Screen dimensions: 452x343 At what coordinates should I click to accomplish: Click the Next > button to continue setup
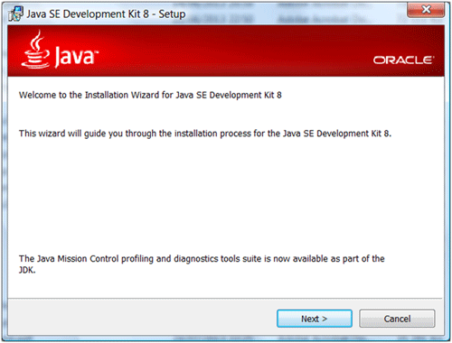click(x=315, y=319)
